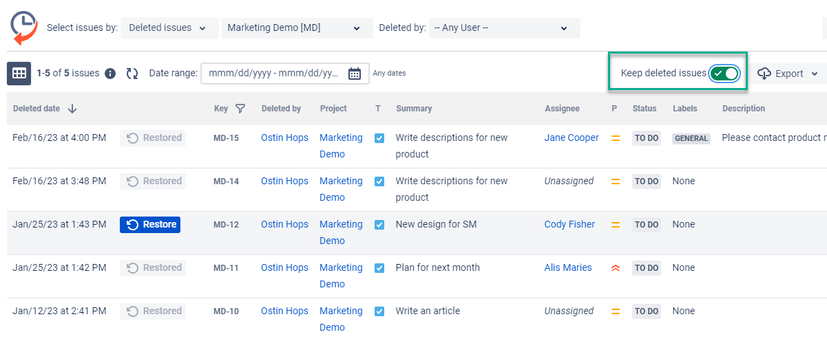Open assignee Jane Cooper's profile link
The image size is (827, 341).
(x=572, y=138)
